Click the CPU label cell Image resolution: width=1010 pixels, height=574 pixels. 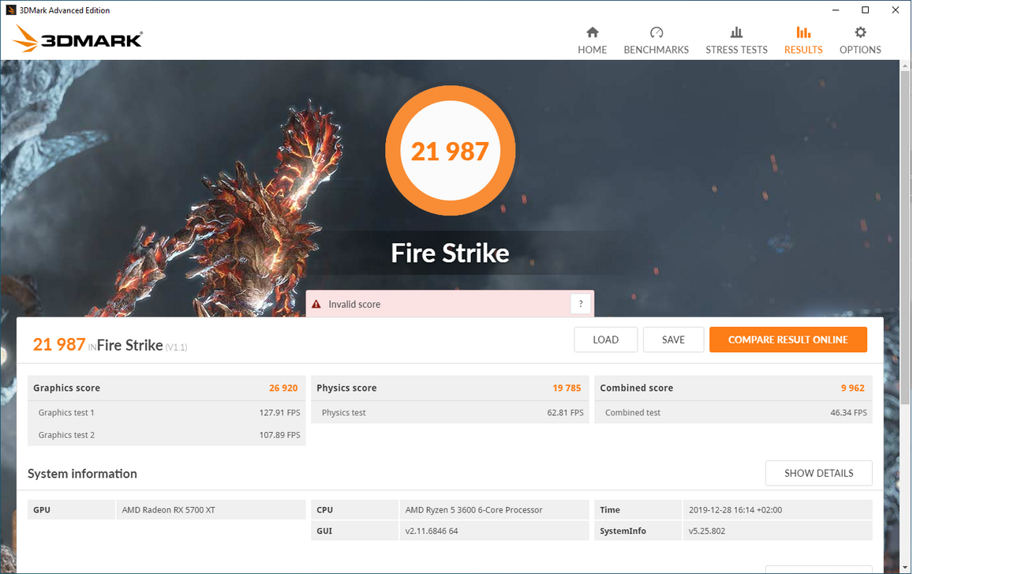point(355,510)
